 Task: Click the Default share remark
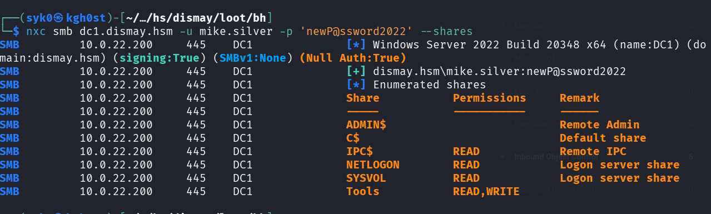tap(603, 138)
